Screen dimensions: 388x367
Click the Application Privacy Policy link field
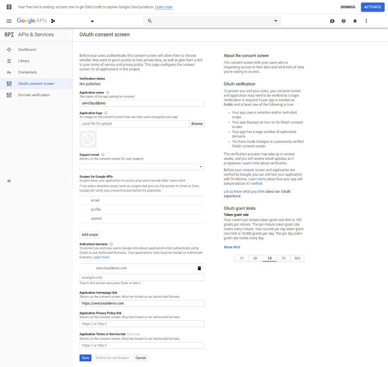click(142, 324)
